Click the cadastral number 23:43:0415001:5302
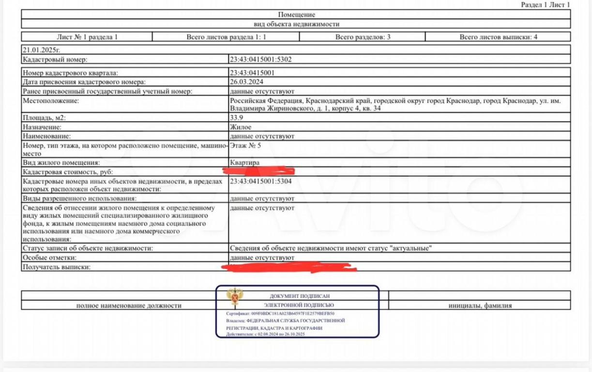Image resolution: width=592 pixels, height=372 pixels. [260, 60]
